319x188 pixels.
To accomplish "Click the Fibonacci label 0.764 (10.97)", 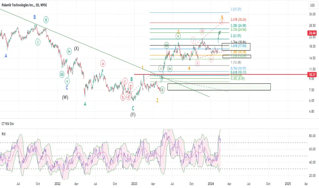I will coord(239,68).
